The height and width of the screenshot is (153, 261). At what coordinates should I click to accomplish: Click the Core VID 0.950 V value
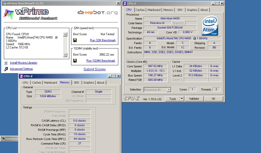(188, 32)
